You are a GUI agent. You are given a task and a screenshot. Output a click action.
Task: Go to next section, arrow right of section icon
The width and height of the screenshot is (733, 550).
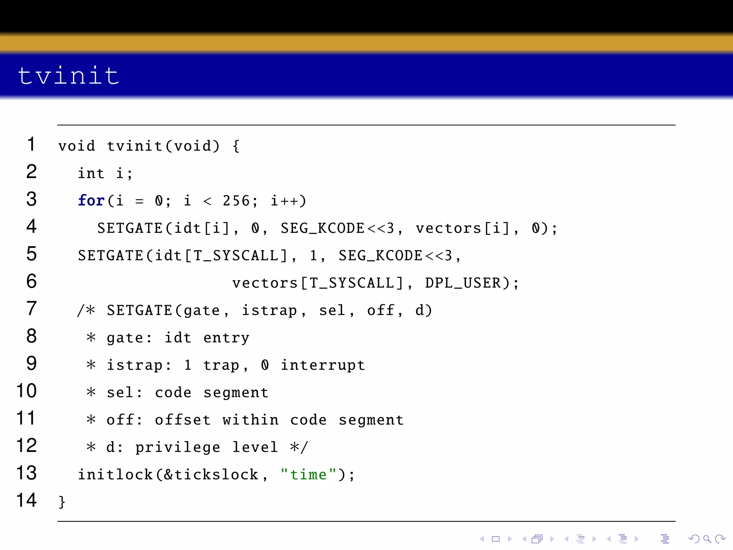coord(637,539)
